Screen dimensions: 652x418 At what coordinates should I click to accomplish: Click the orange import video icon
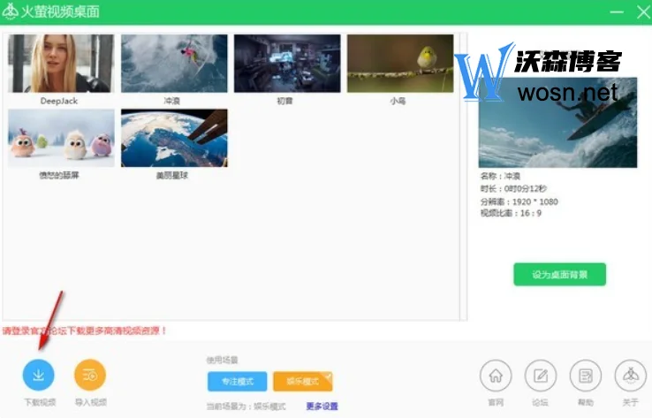tap(90, 375)
